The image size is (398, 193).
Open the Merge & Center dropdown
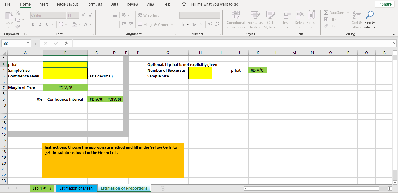172,24
